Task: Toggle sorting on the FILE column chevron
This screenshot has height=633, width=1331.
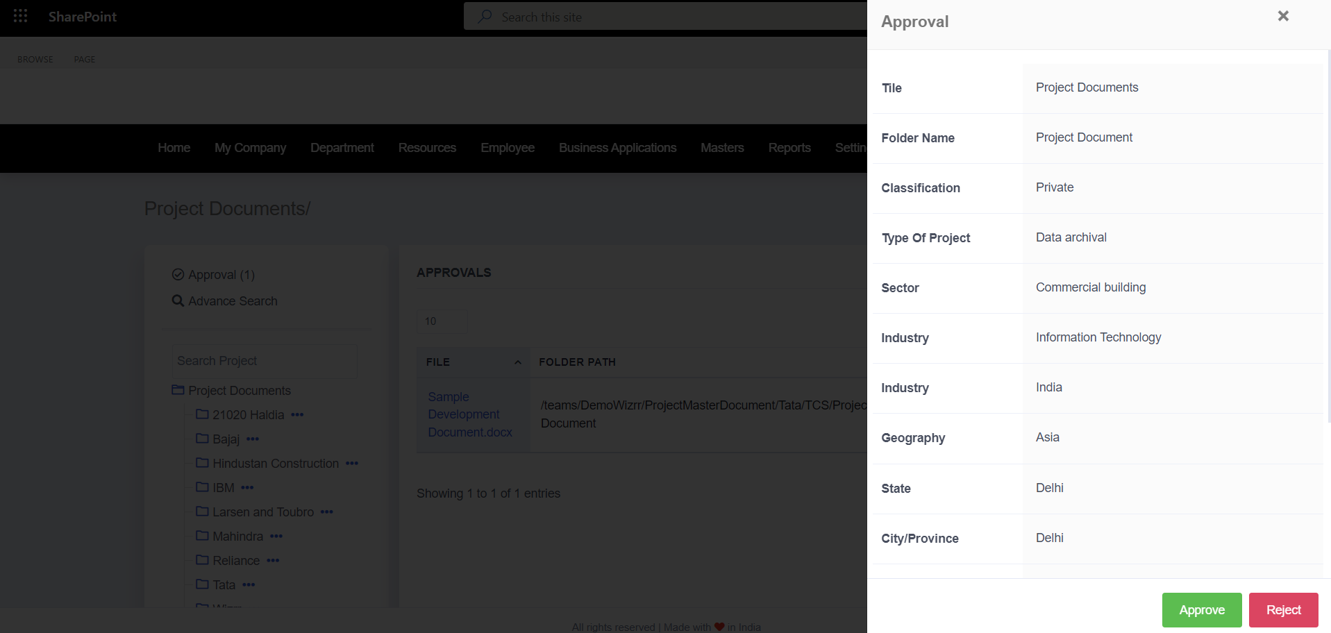Action: (x=517, y=362)
